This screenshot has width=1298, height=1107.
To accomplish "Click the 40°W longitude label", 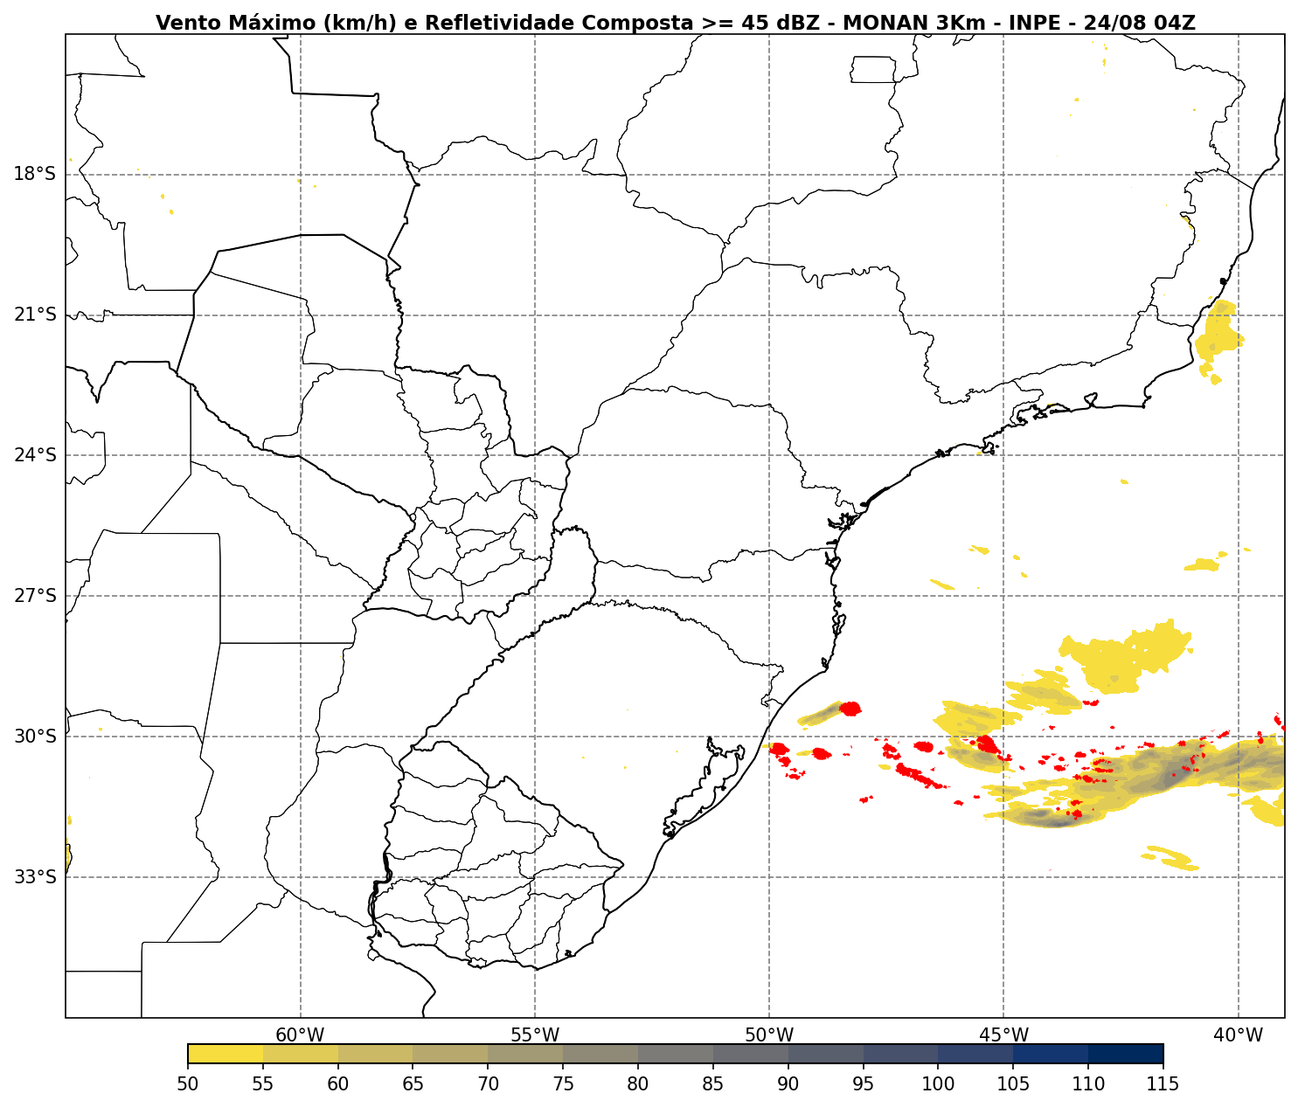I will point(1238,1035).
